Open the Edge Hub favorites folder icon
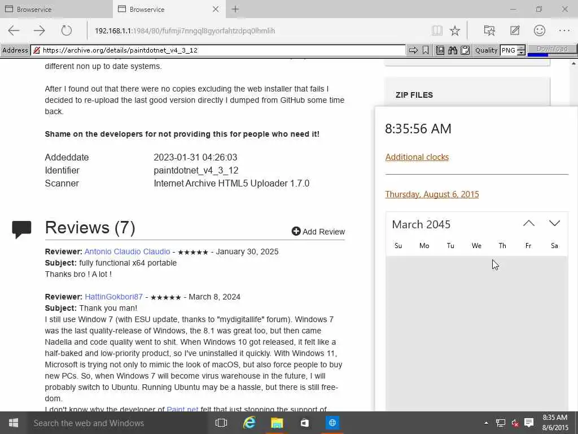The height and width of the screenshot is (434, 578). (489, 31)
